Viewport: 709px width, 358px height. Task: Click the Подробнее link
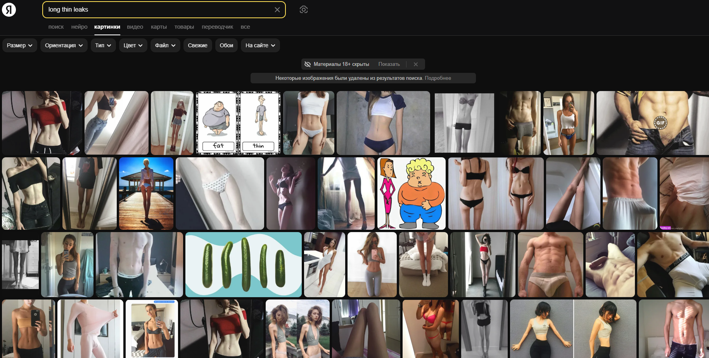(x=438, y=78)
